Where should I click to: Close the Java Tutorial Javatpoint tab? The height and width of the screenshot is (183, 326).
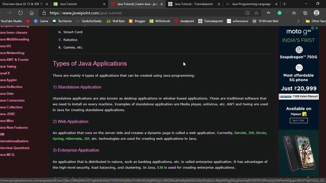161,4
